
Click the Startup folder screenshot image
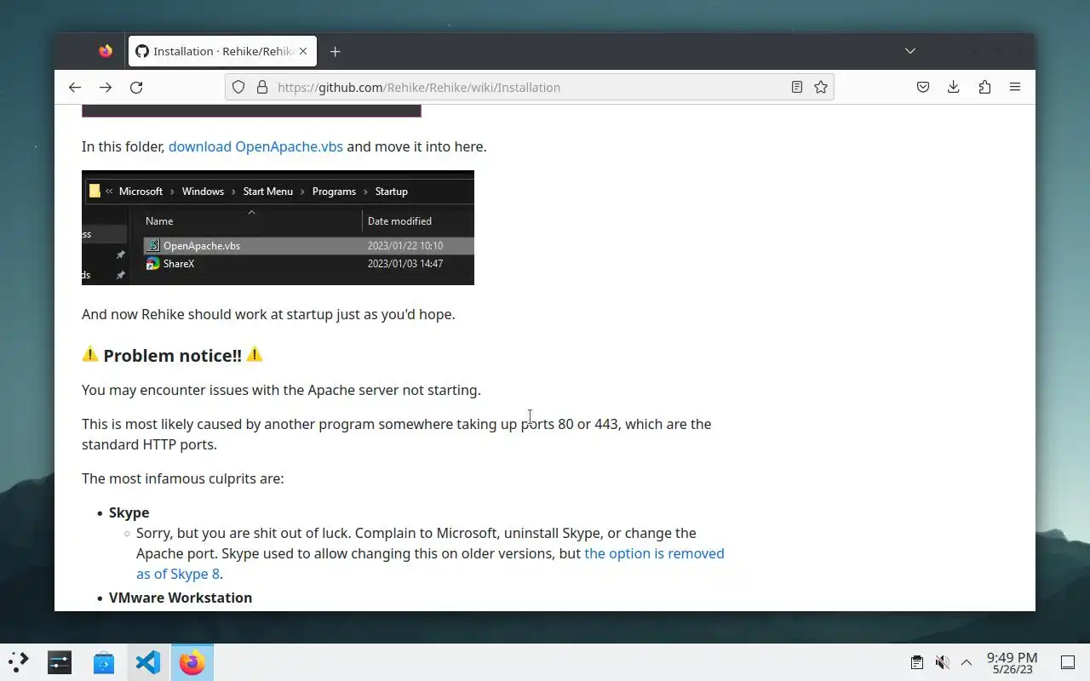(x=278, y=227)
